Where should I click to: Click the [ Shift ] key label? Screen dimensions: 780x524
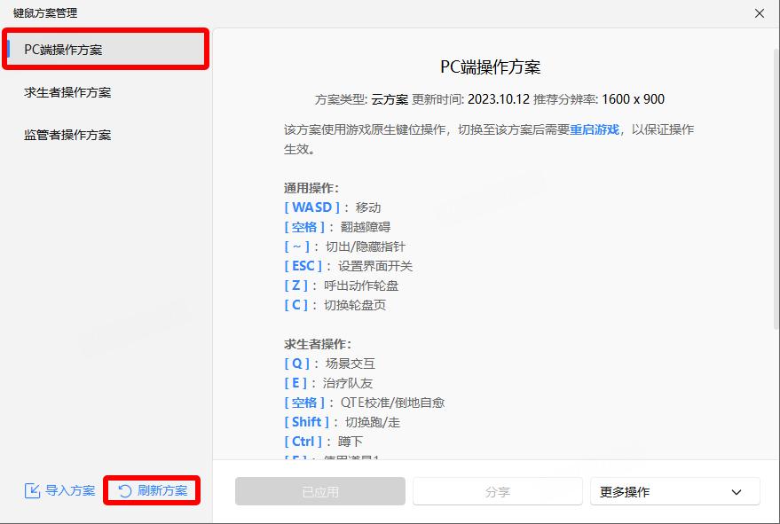(306, 422)
